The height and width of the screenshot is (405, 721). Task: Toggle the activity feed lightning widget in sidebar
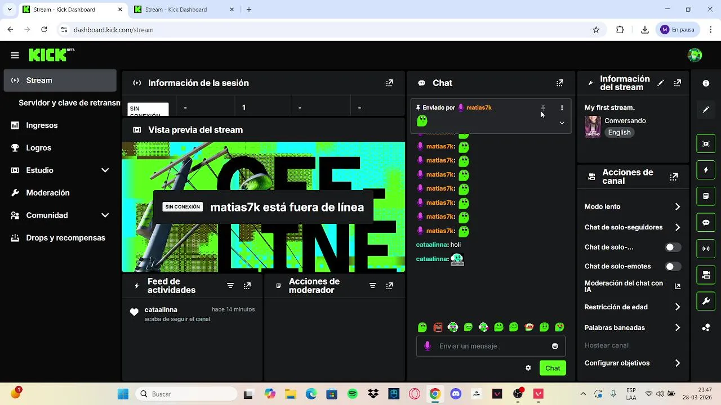coord(706,170)
